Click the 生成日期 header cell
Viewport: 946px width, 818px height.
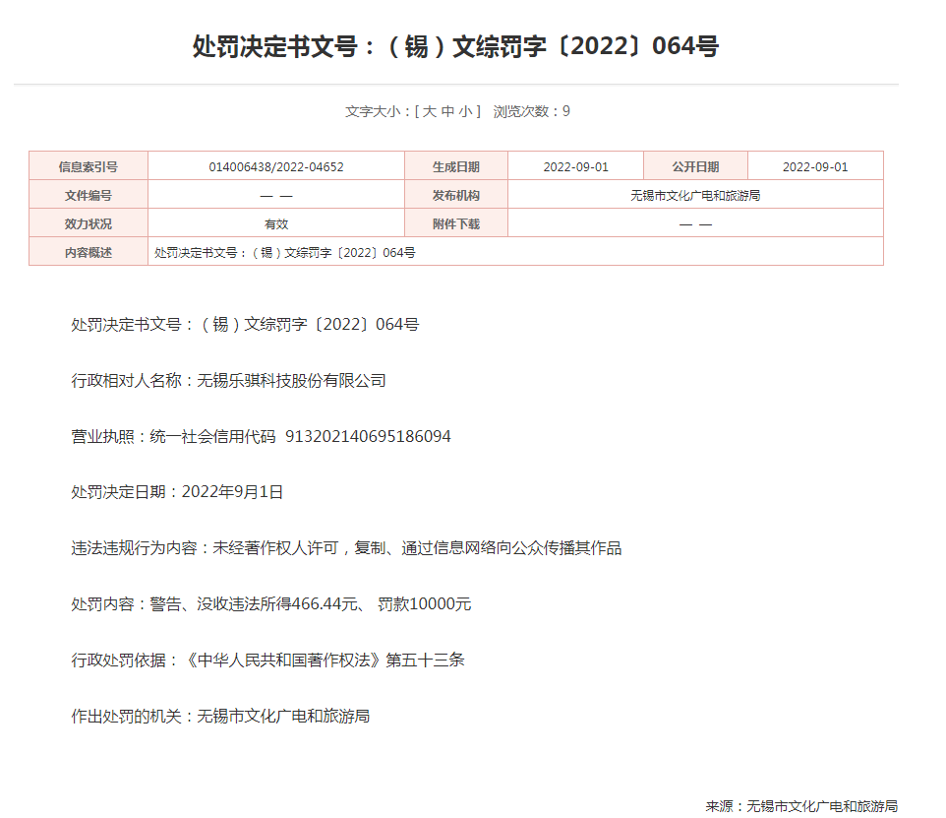point(456,167)
